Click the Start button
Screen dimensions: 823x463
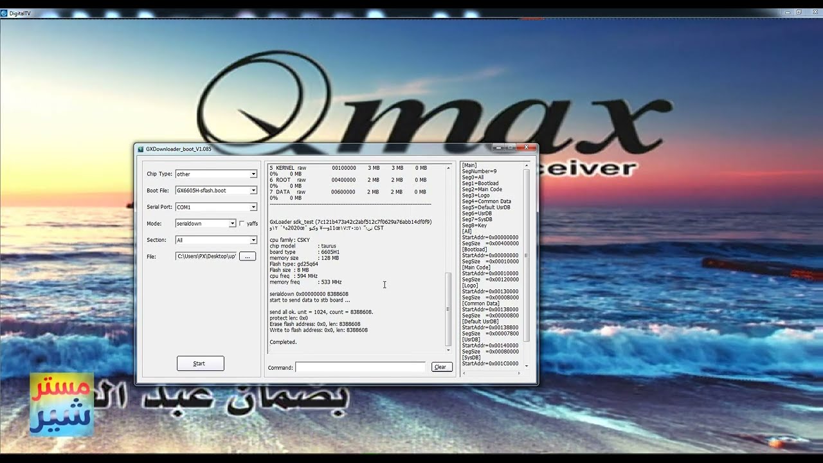(200, 363)
